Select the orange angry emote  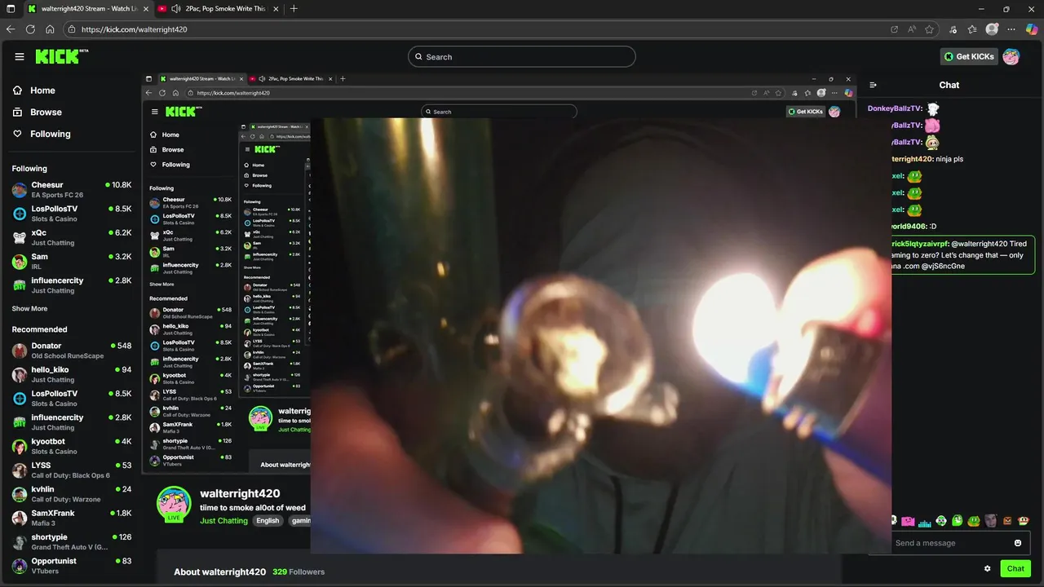coord(1007,521)
